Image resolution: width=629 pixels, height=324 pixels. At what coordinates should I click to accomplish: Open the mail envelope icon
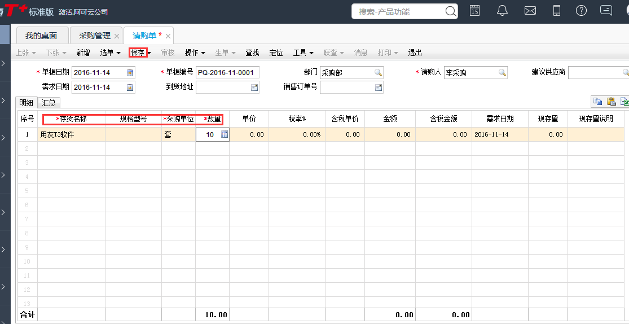click(530, 11)
